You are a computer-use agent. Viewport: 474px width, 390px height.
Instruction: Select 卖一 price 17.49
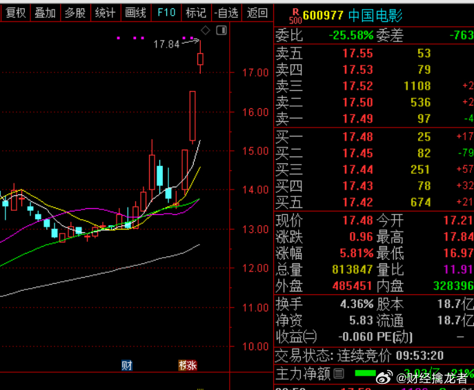pyautogui.click(x=357, y=119)
